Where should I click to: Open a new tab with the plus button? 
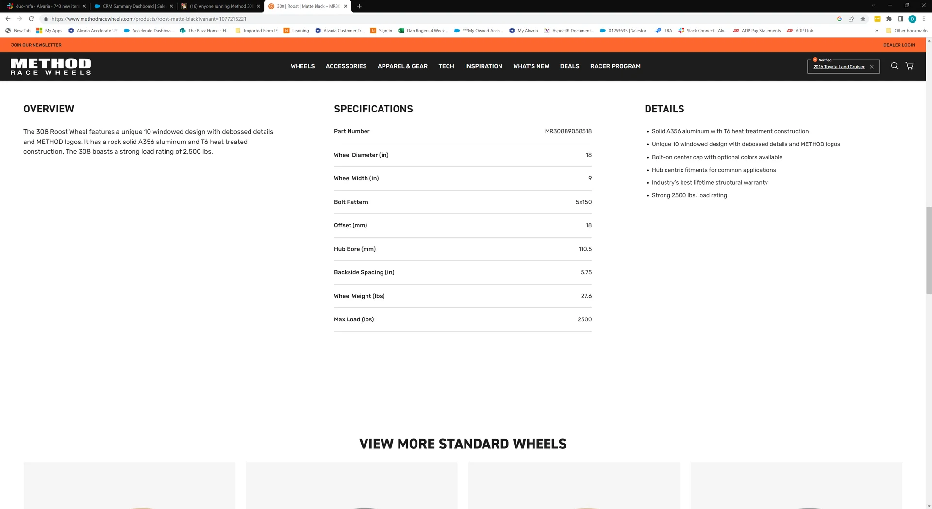(x=359, y=6)
